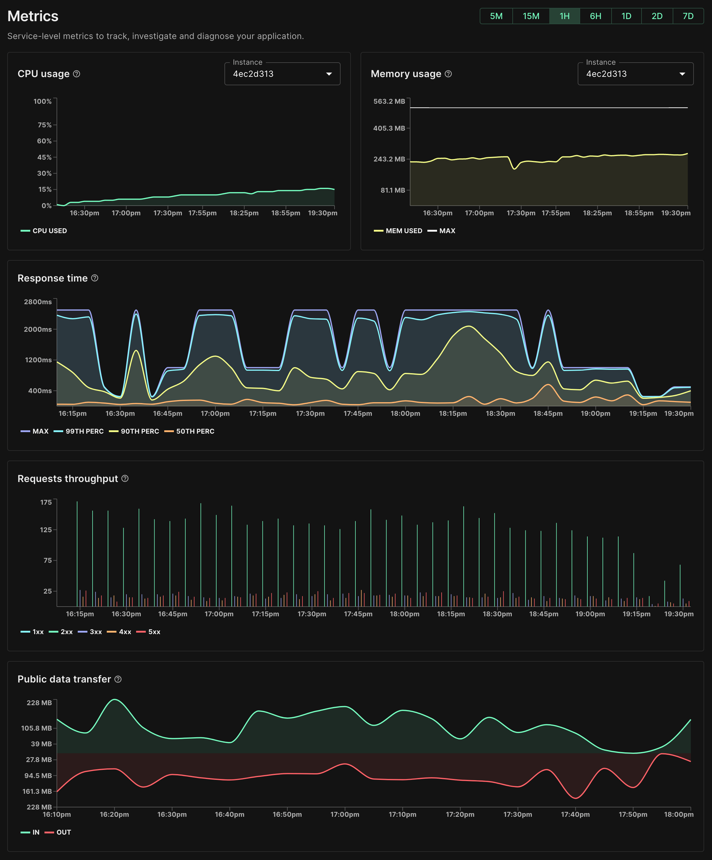Switch to the 15M time range

531,16
